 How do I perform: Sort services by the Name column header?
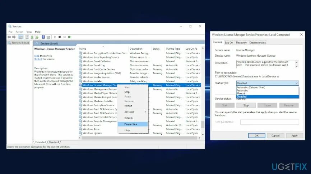click(83, 49)
